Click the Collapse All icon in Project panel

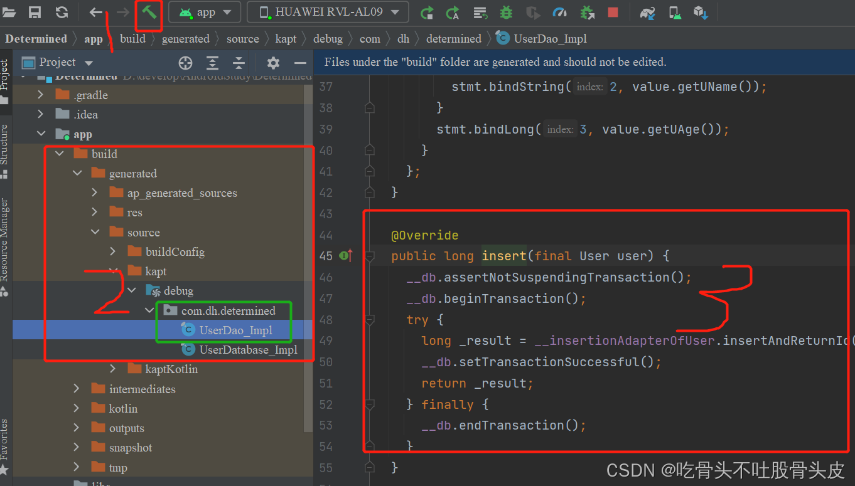coord(239,63)
